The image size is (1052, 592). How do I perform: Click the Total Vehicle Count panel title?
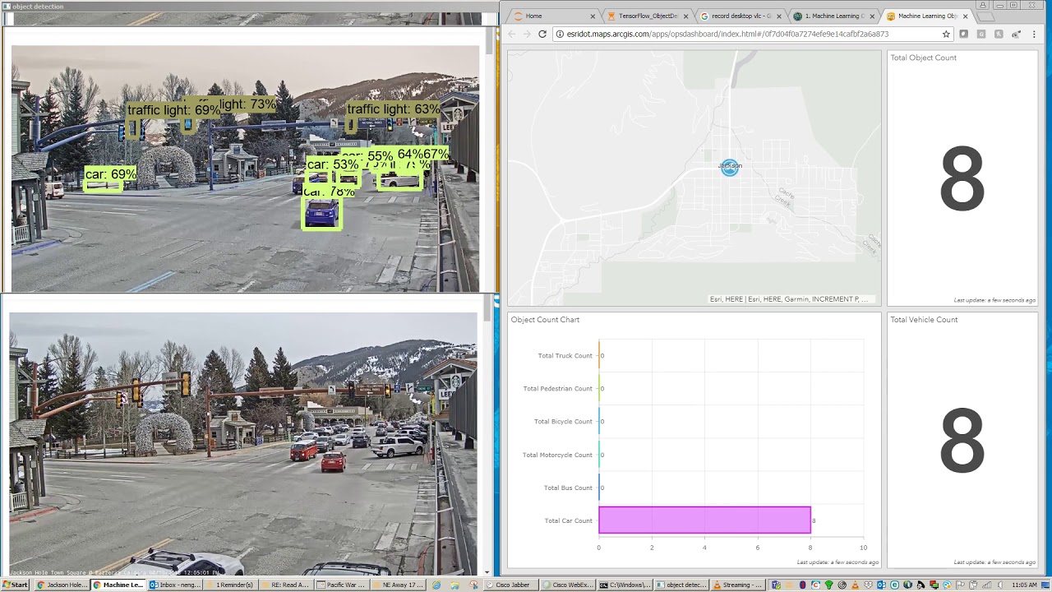pyautogui.click(x=924, y=320)
